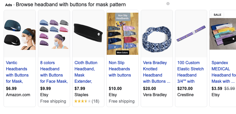View the black Cloth Button Headband image
This screenshot has width=236, height=114.
(88, 34)
